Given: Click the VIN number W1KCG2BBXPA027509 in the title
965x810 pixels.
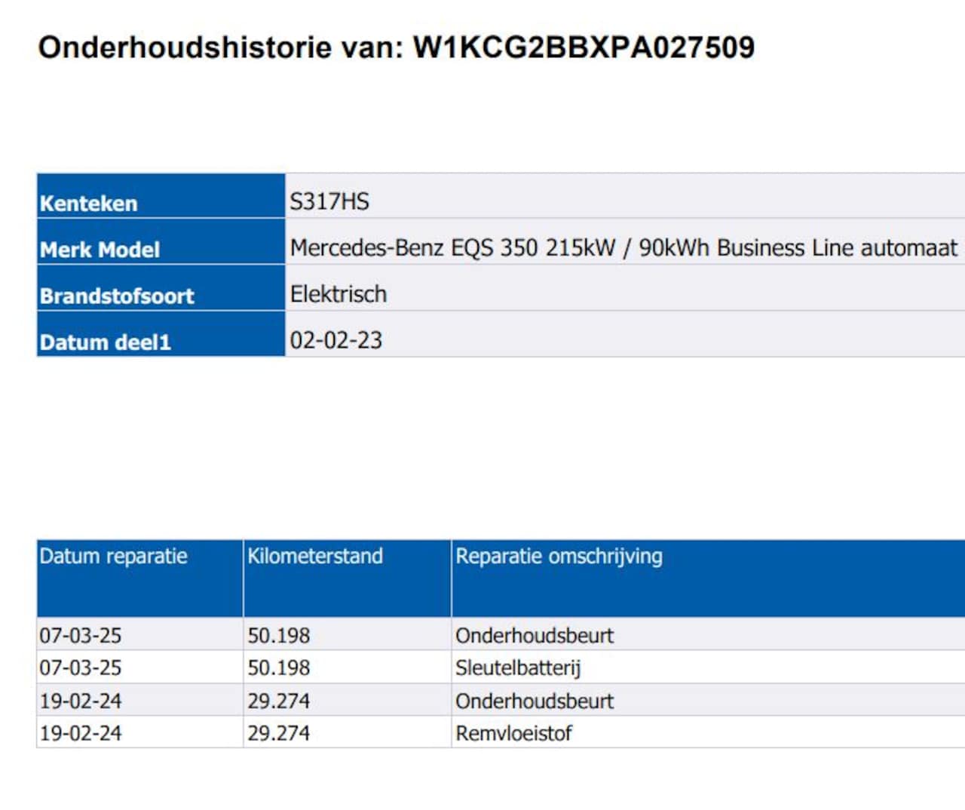Looking at the screenshot, I should coord(584,48).
